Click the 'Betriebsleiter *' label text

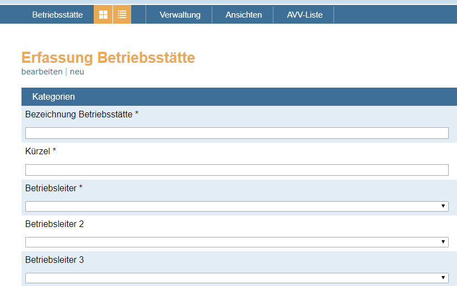point(54,188)
